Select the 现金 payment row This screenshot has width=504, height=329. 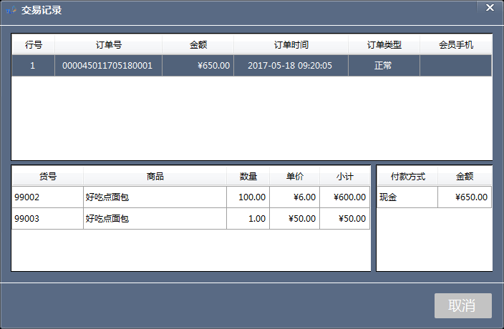(407, 197)
